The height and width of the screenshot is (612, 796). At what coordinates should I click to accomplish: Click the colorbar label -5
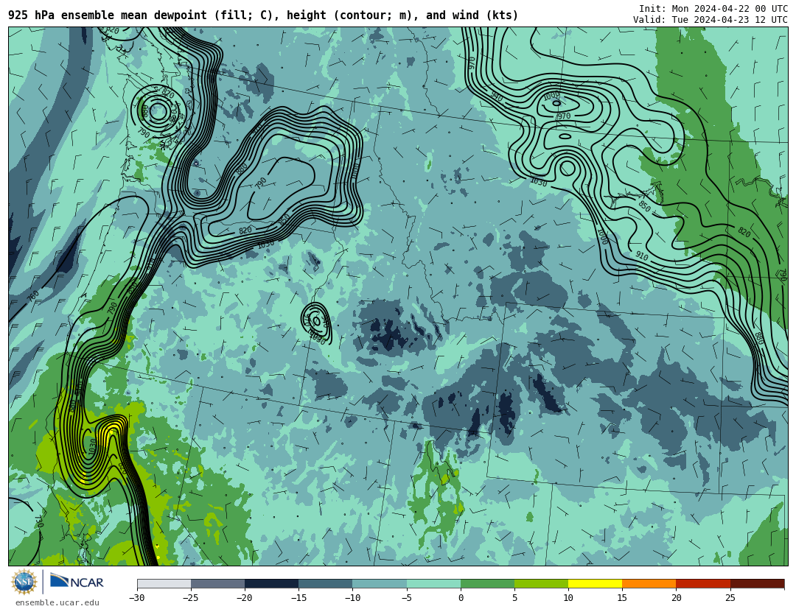point(407,598)
